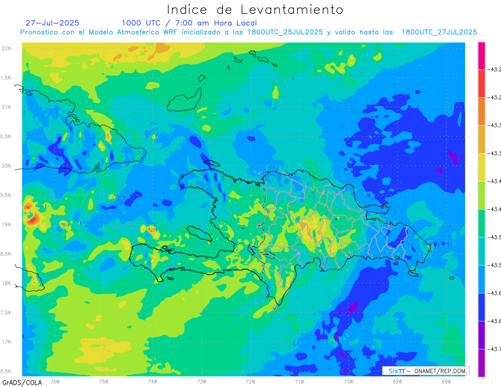Click the '20N' latitude label
The width and height of the screenshot is (501, 387).
pyautogui.click(x=7, y=166)
